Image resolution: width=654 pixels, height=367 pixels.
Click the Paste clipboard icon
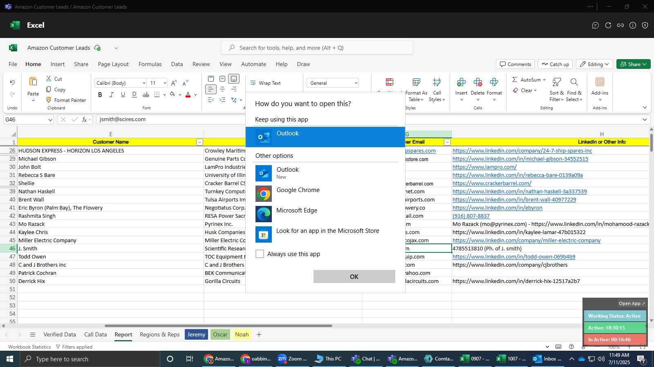(33, 82)
